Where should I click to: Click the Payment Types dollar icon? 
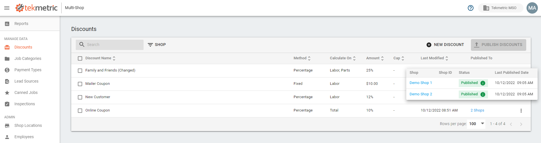click(x=7, y=70)
